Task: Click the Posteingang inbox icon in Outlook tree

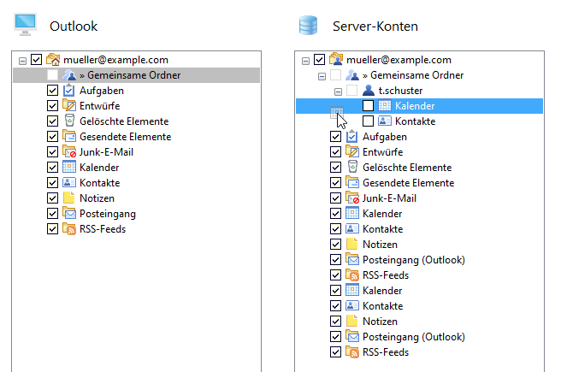Action: tap(69, 213)
